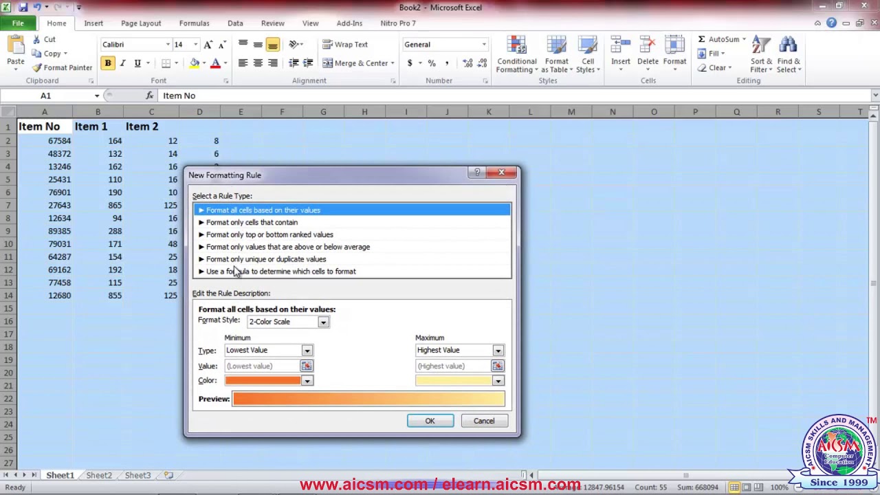Click the Name Box showing A1

[45, 96]
